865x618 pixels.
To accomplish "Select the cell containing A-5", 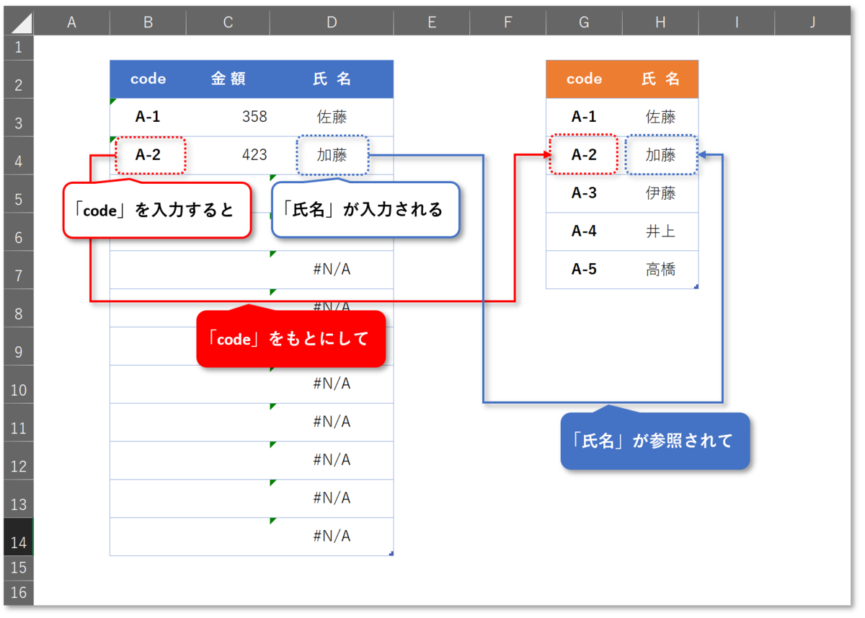I will click(584, 270).
